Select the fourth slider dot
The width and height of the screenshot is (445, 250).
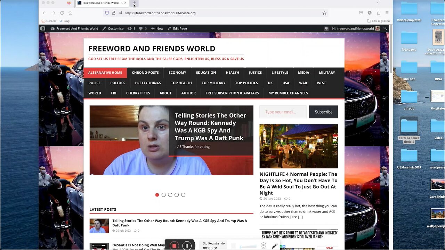(177, 195)
